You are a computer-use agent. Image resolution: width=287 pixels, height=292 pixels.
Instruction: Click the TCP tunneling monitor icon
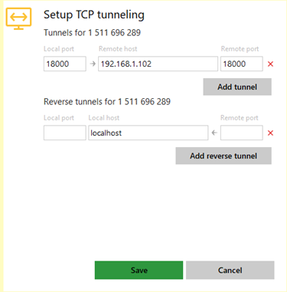pos(18,18)
